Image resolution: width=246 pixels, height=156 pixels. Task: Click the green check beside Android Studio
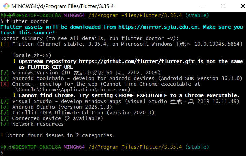coord(5,107)
